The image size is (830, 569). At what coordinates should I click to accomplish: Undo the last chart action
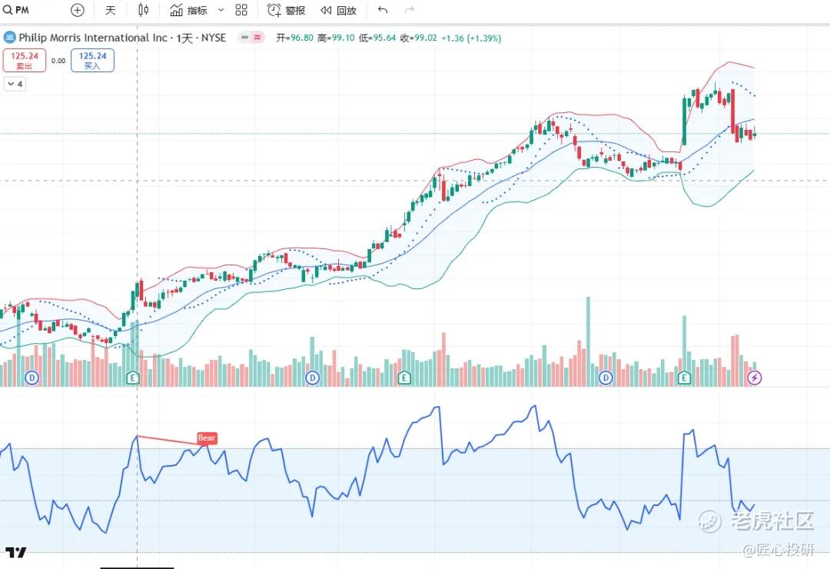point(383,10)
